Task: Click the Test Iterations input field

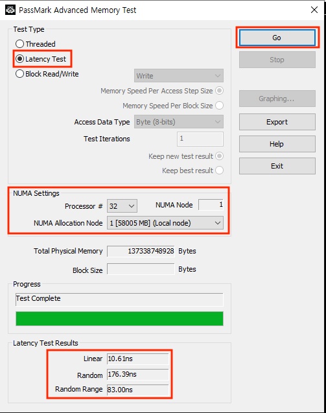Action: pos(200,139)
